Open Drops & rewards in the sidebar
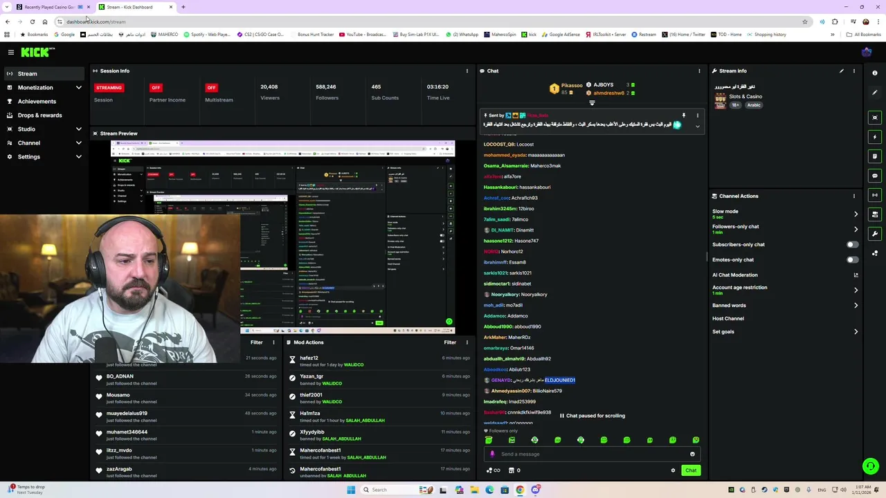Image resolution: width=886 pixels, height=498 pixels. (44, 116)
